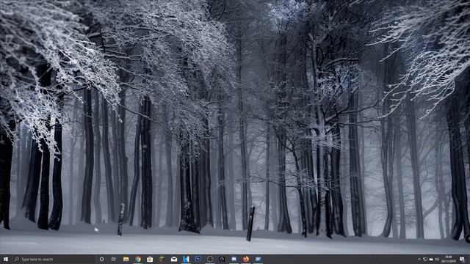Screen dimensions: 470x264
Task: Show hidden system tray icons
Action: (419, 259)
